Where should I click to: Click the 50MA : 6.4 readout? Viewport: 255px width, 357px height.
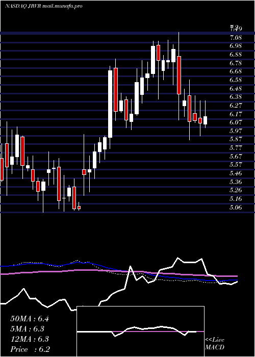30,319
